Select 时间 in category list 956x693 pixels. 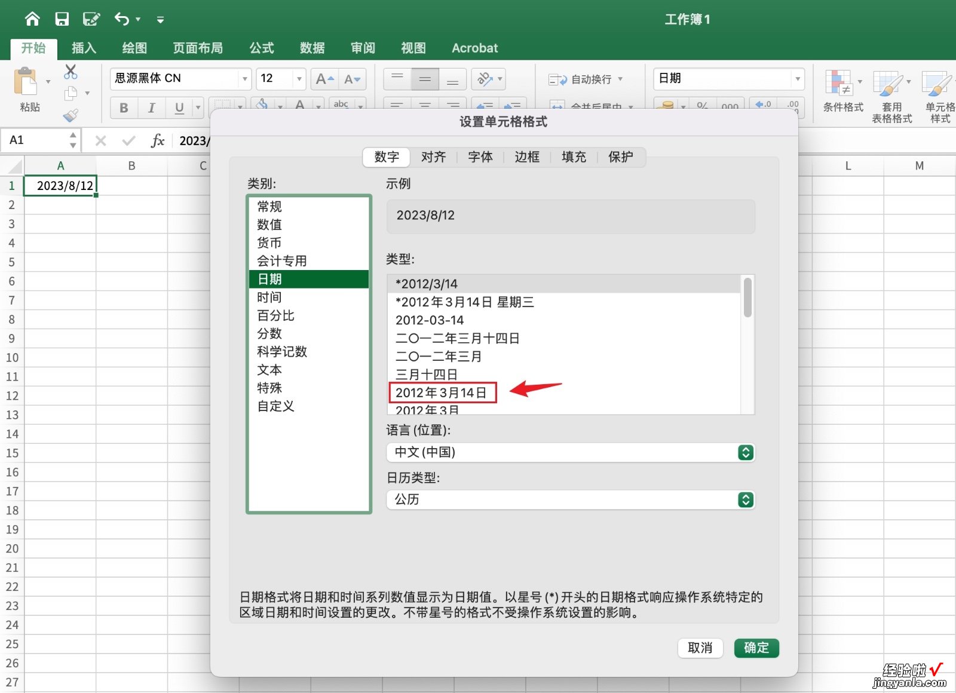(309, 297)
